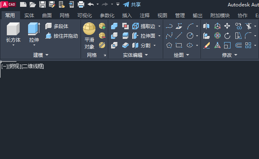Image resolution: width=259 pixels, height=159 pixels.
Task: Click the 多段体 polysolid button
Action: (57, 26)
